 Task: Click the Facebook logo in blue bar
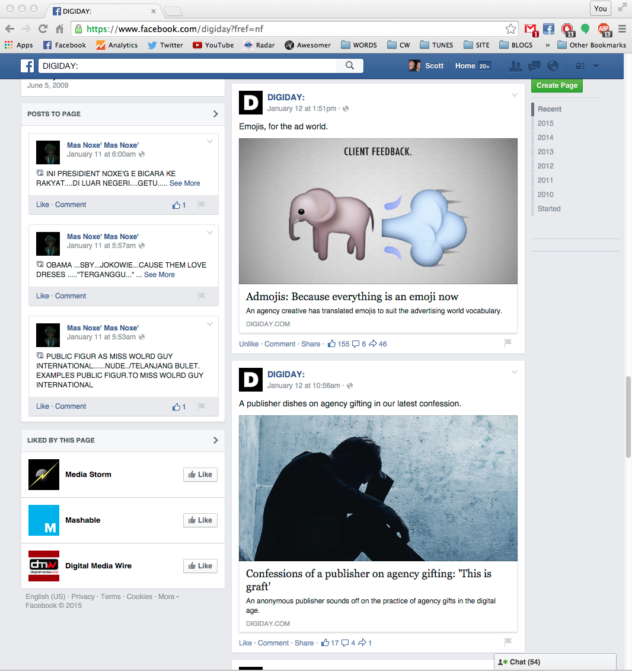(x=27, y=66)
